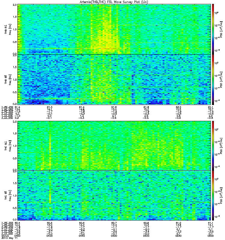This screenshot has width=225, height=240.
Task: Click the 2.0 frequency tick label of the top THB panel
Action: pos(15,5)
